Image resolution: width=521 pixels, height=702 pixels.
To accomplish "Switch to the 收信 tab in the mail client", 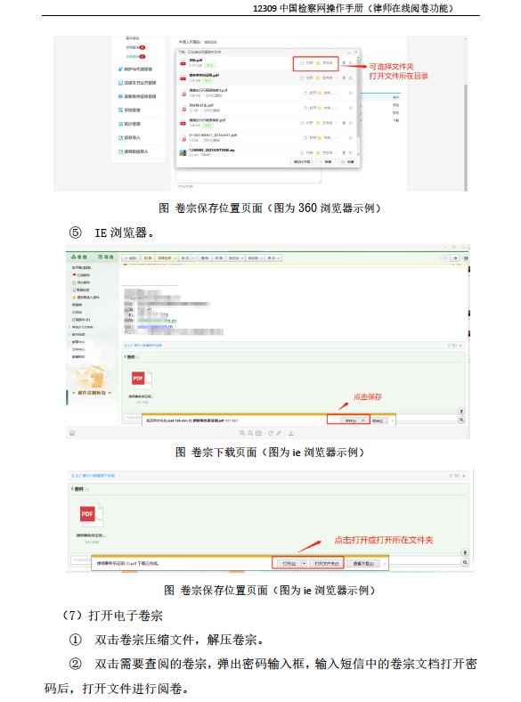I will pyautogui.click(x=79, y=257).
